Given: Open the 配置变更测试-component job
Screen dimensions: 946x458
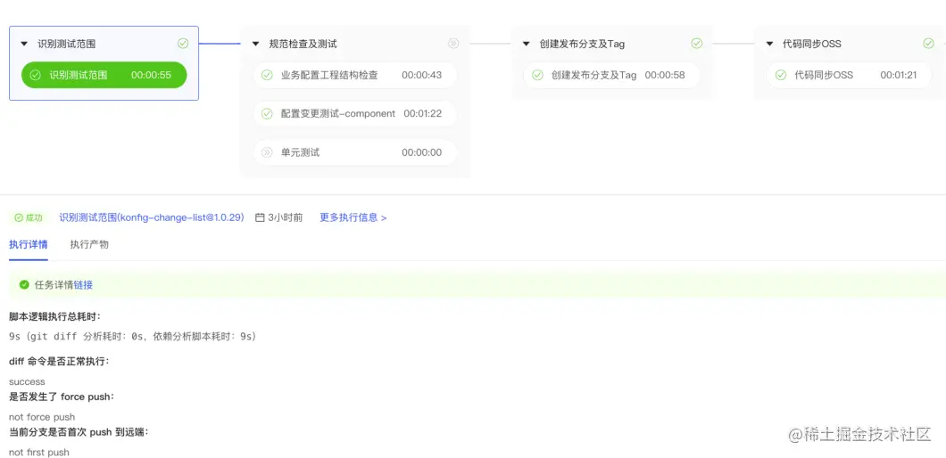Looking at the screenshot, I should click(x=355, y=114).
